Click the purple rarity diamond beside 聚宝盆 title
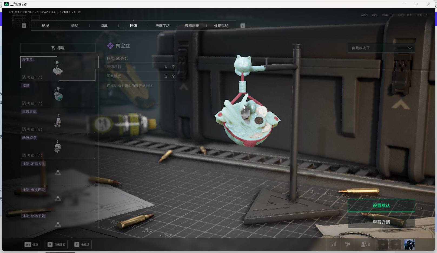Viewport: 437px width, 253px height. (x=110, y=46)
